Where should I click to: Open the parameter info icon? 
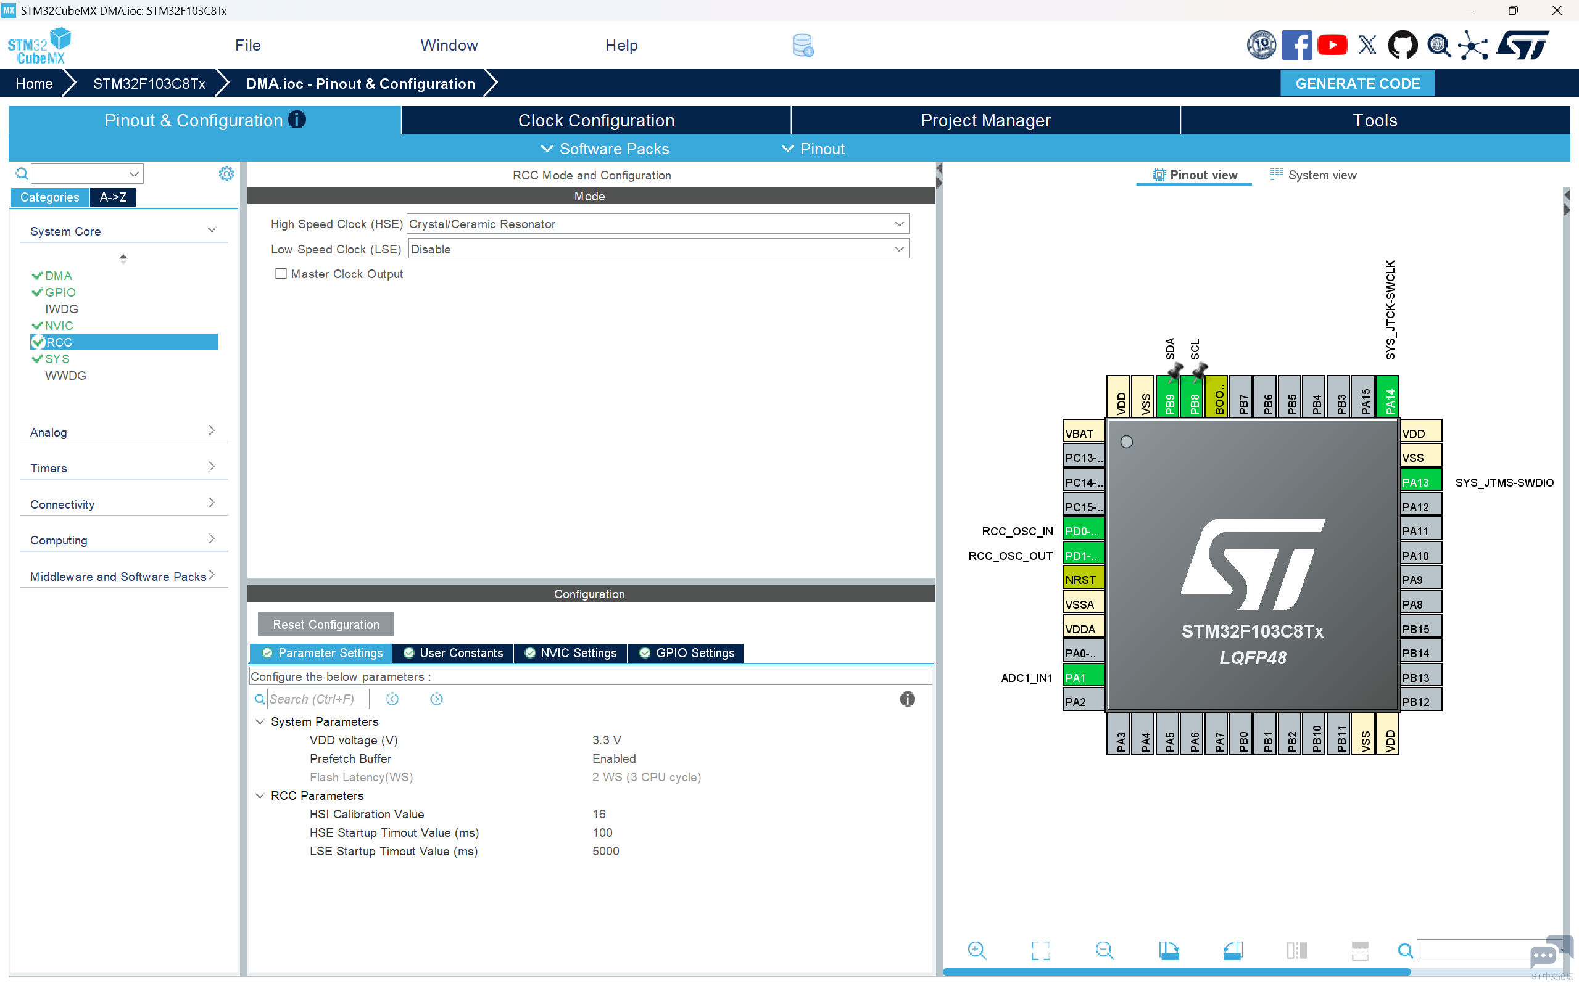point(907,699)
